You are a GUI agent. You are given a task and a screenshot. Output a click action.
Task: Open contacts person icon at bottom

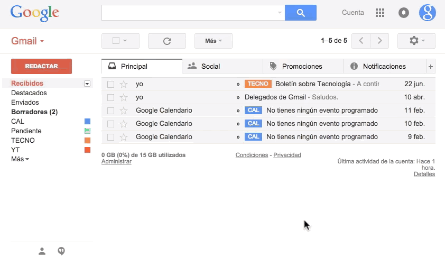tap(42, 251)
